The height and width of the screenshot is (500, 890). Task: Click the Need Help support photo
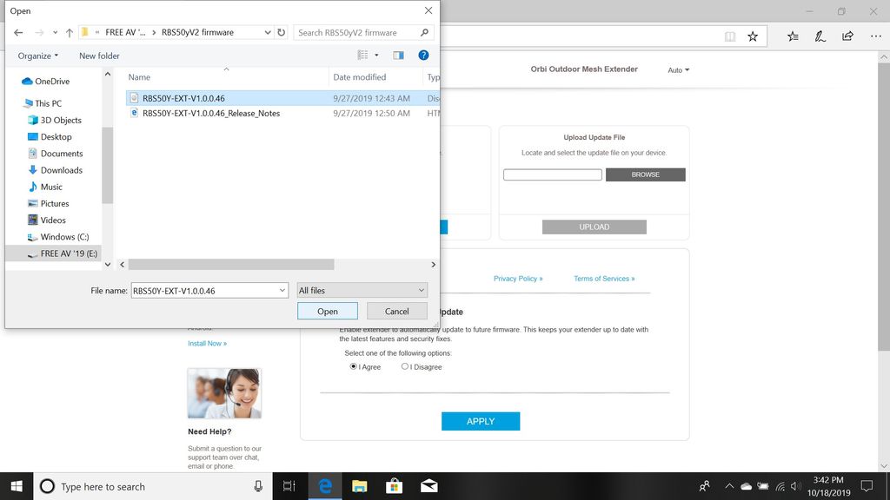point(224,393)
